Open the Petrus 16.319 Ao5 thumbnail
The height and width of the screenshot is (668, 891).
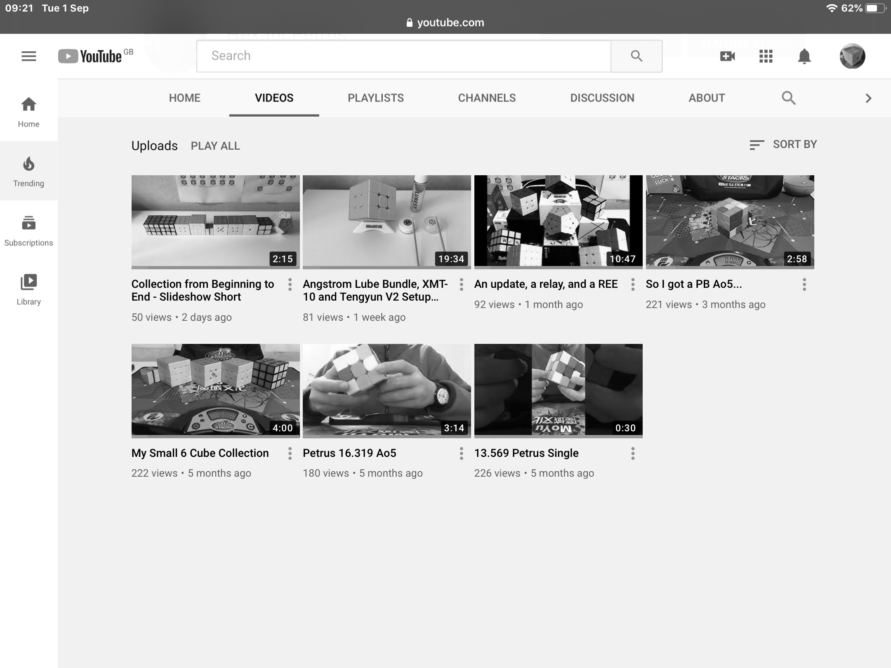click(x=387, y=390)
